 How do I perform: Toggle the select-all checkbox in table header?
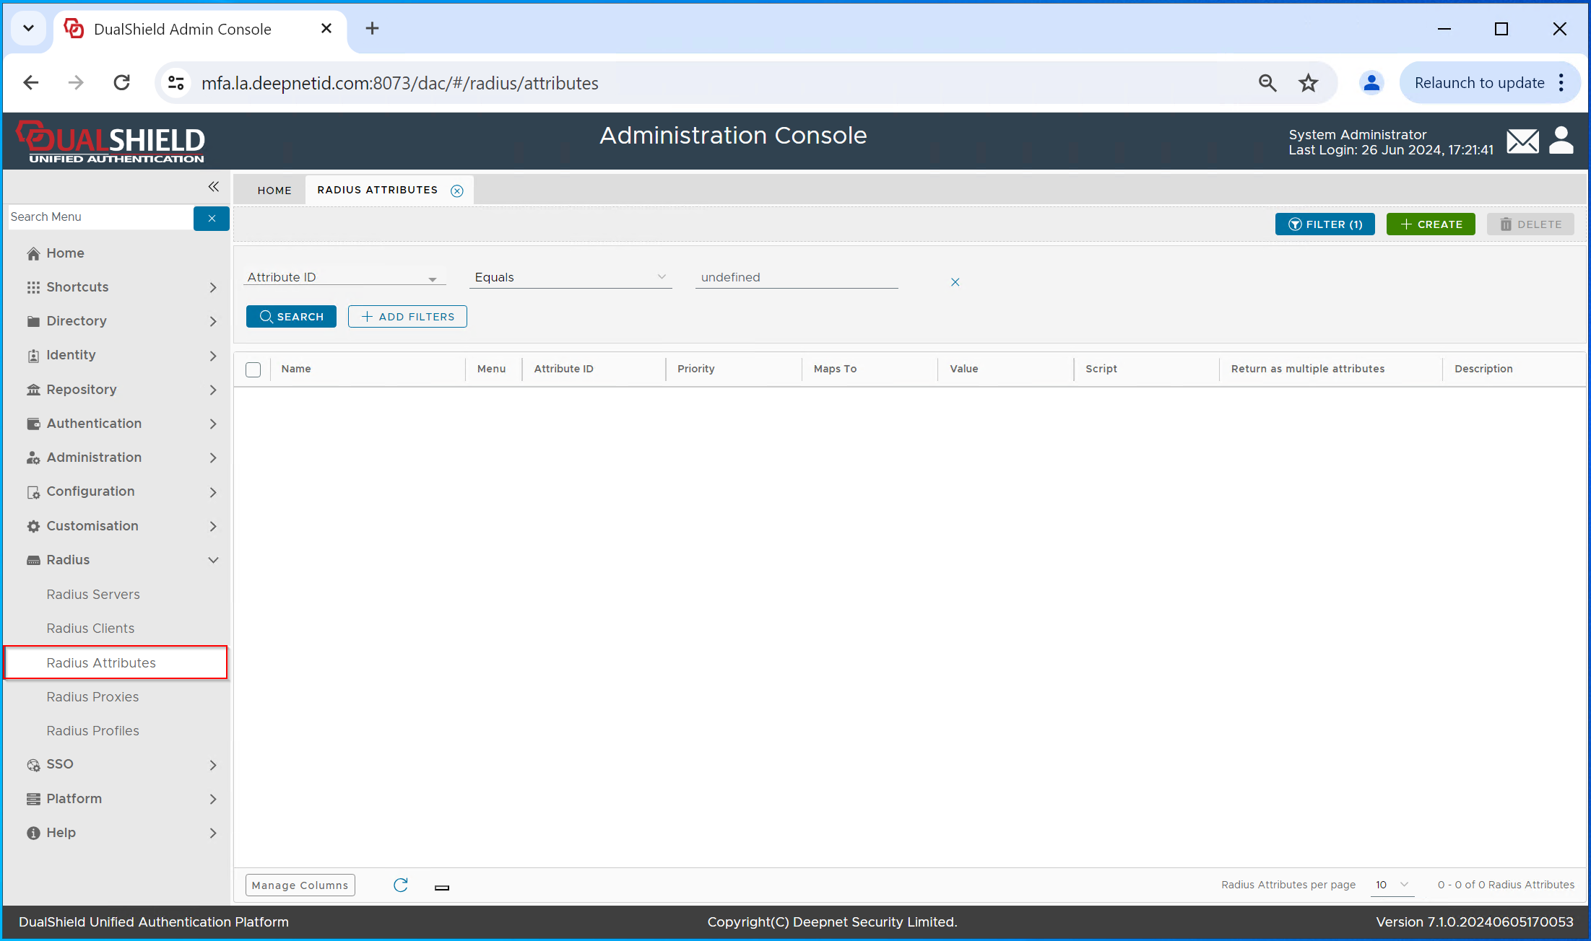pyautogui.click(x=253, y=369)
